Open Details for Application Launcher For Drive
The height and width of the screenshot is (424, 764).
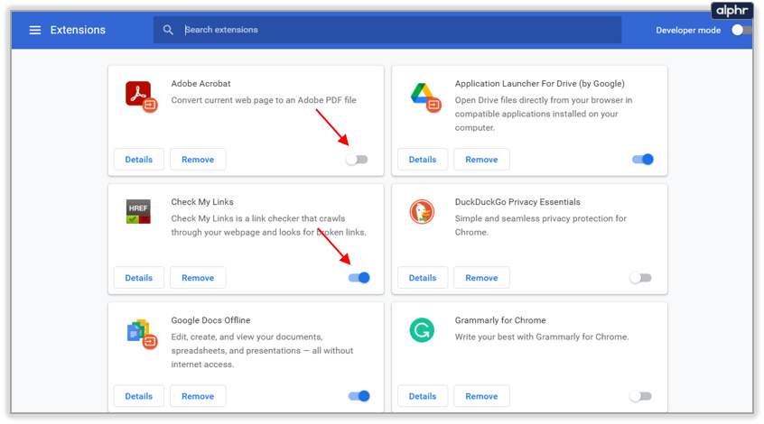[x=423, y=159]
